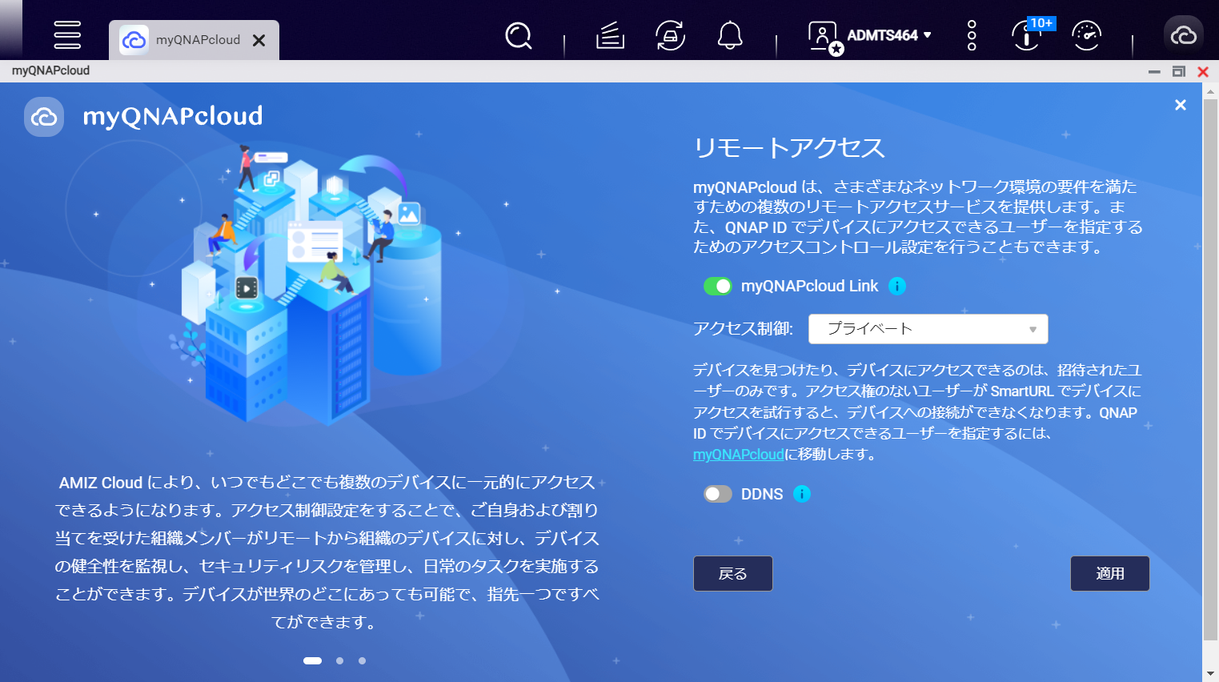
Task: Open the dashboard gauge icon
Action: pos(1086,35)
